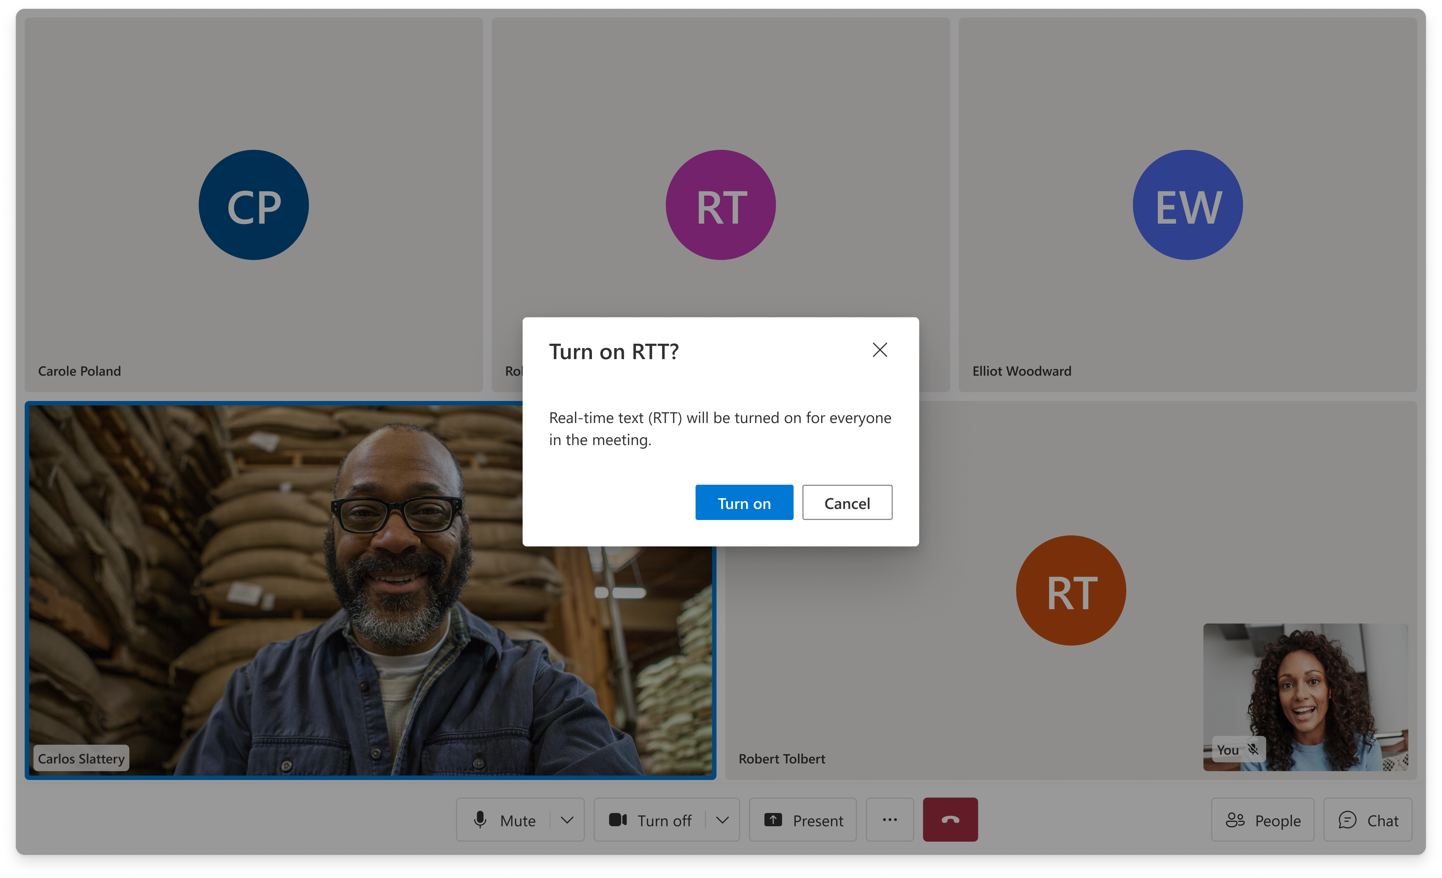Image resolution: width=1442 pixels, height=878 pixels.
Task: Toggle real-time text on with Turn on
Action: (744, 502)
